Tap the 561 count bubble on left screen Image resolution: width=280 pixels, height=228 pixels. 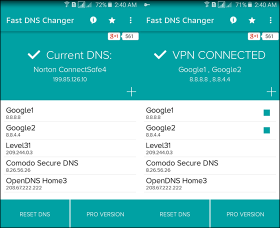(x=129, y=36)
